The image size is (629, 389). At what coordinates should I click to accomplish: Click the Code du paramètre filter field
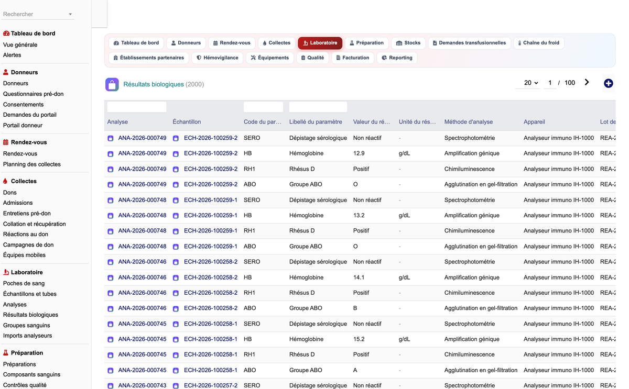pos(263,107)
